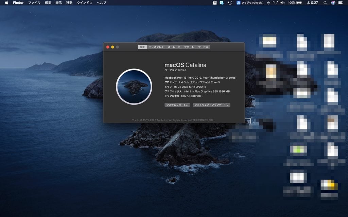Click the Catalina island logo image
The height and width of the screenshot is (217, 348).
pos(134,86)
